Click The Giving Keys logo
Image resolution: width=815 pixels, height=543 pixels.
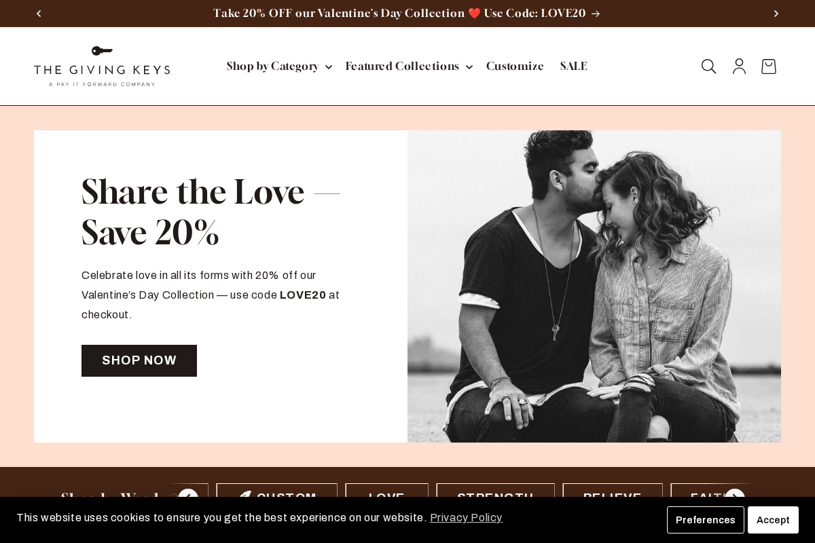pyautogui.click(x=102, y=66)
